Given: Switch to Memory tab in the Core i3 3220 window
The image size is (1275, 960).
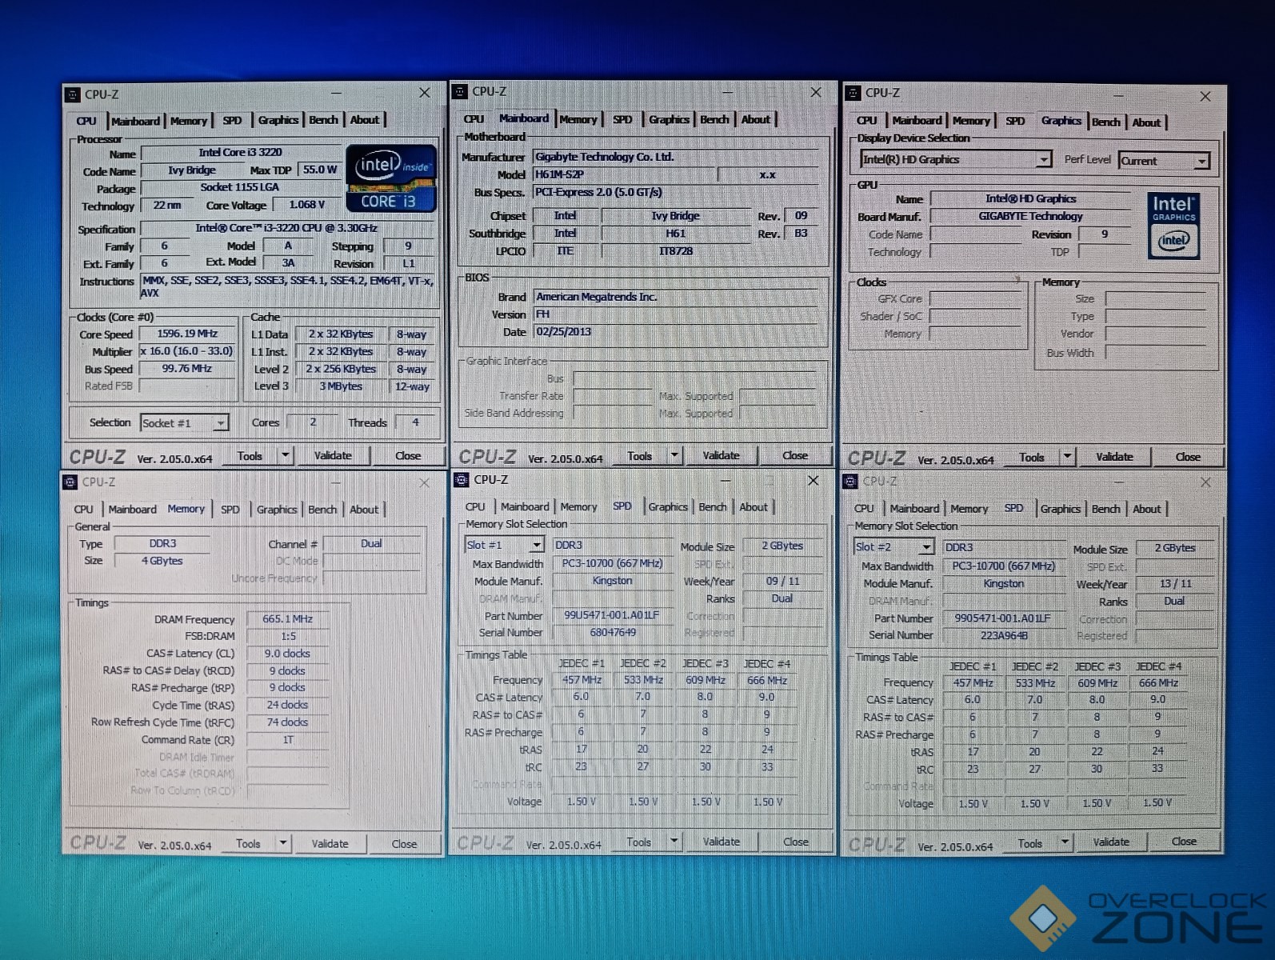Looking at the screenshot, I should point(189,121).
